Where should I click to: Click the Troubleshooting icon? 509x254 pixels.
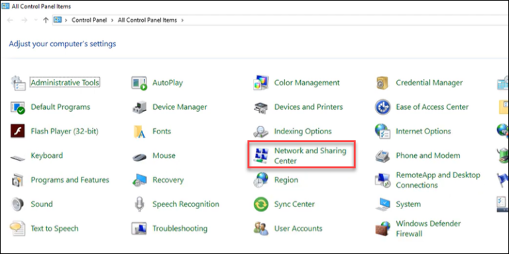[x=139, y=229]
